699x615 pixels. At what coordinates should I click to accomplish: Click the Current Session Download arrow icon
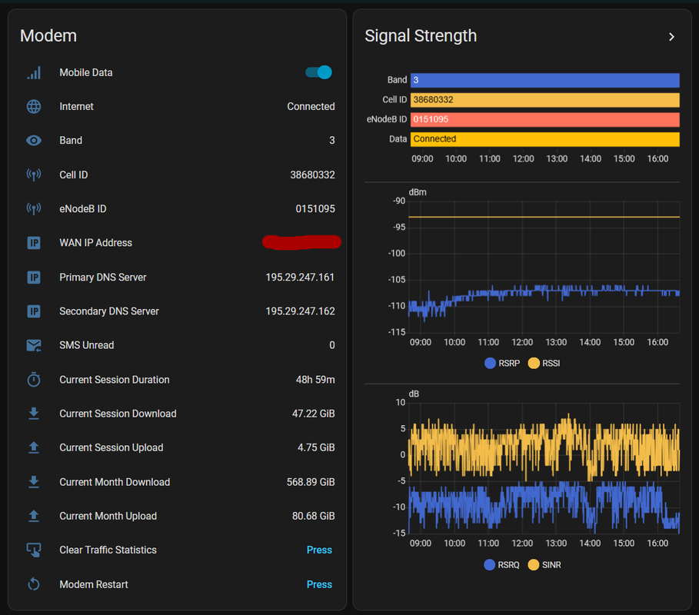[34, 414]
